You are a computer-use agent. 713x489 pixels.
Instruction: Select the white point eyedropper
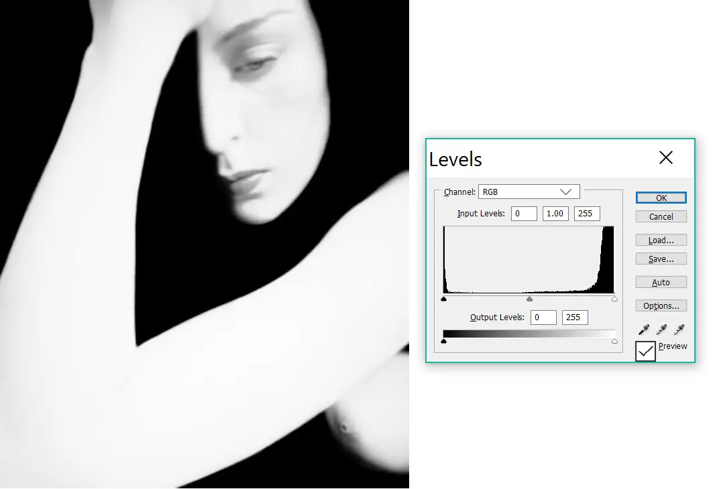[679, 329]
